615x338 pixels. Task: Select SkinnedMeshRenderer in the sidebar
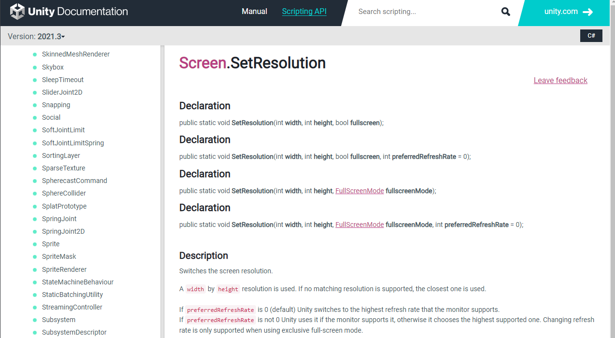[x=76, y=54]
